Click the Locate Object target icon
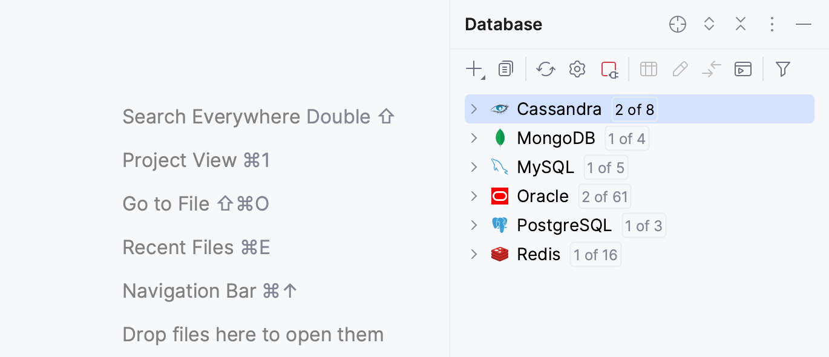 677,24
